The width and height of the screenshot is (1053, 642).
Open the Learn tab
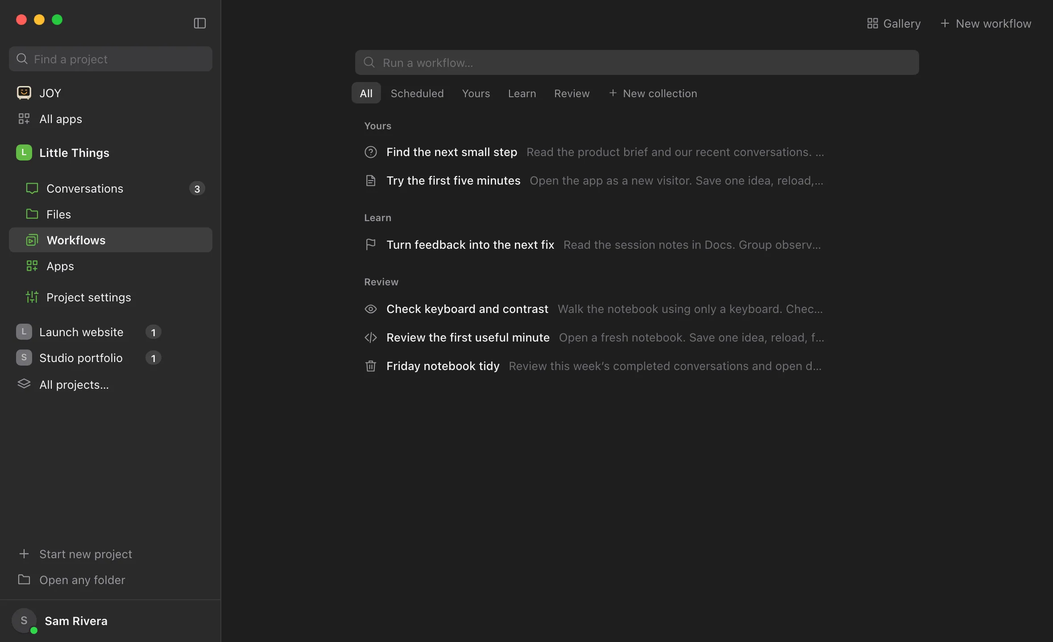tap(522, 93)
